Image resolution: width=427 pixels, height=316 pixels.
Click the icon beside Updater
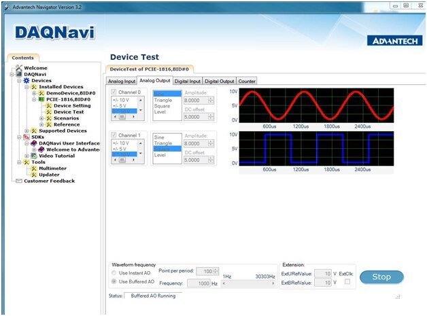34,175
